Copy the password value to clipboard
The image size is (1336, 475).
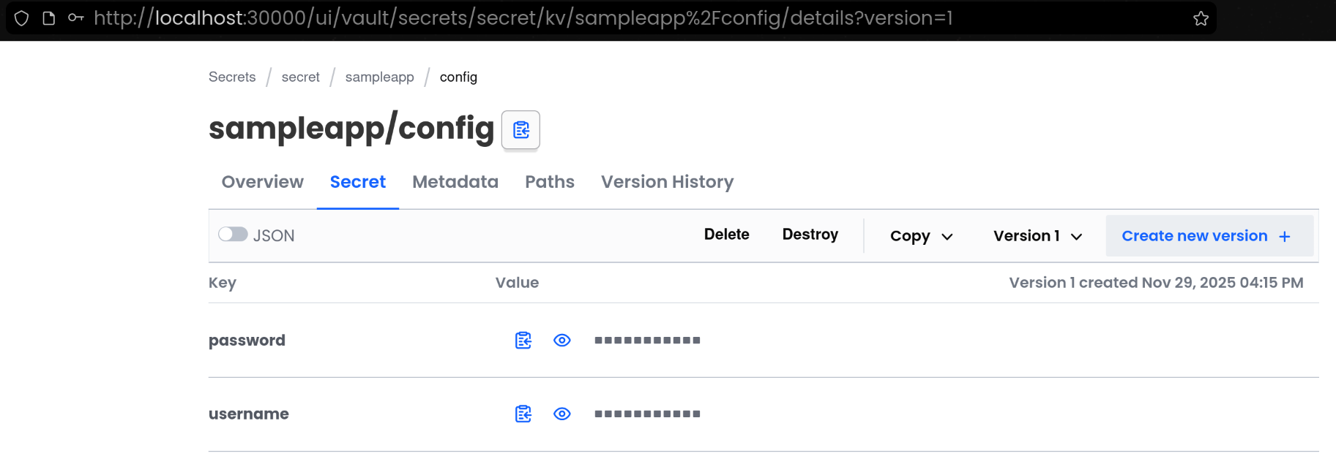coord(523,341)
